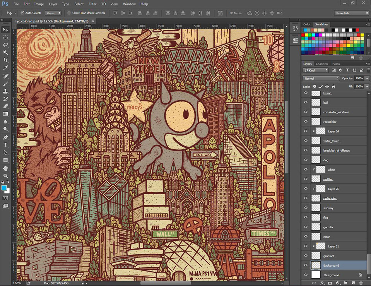The width and height of the screenshot is (371, 286).
Task: Select the Pen tool
Action: click(5, 137)
